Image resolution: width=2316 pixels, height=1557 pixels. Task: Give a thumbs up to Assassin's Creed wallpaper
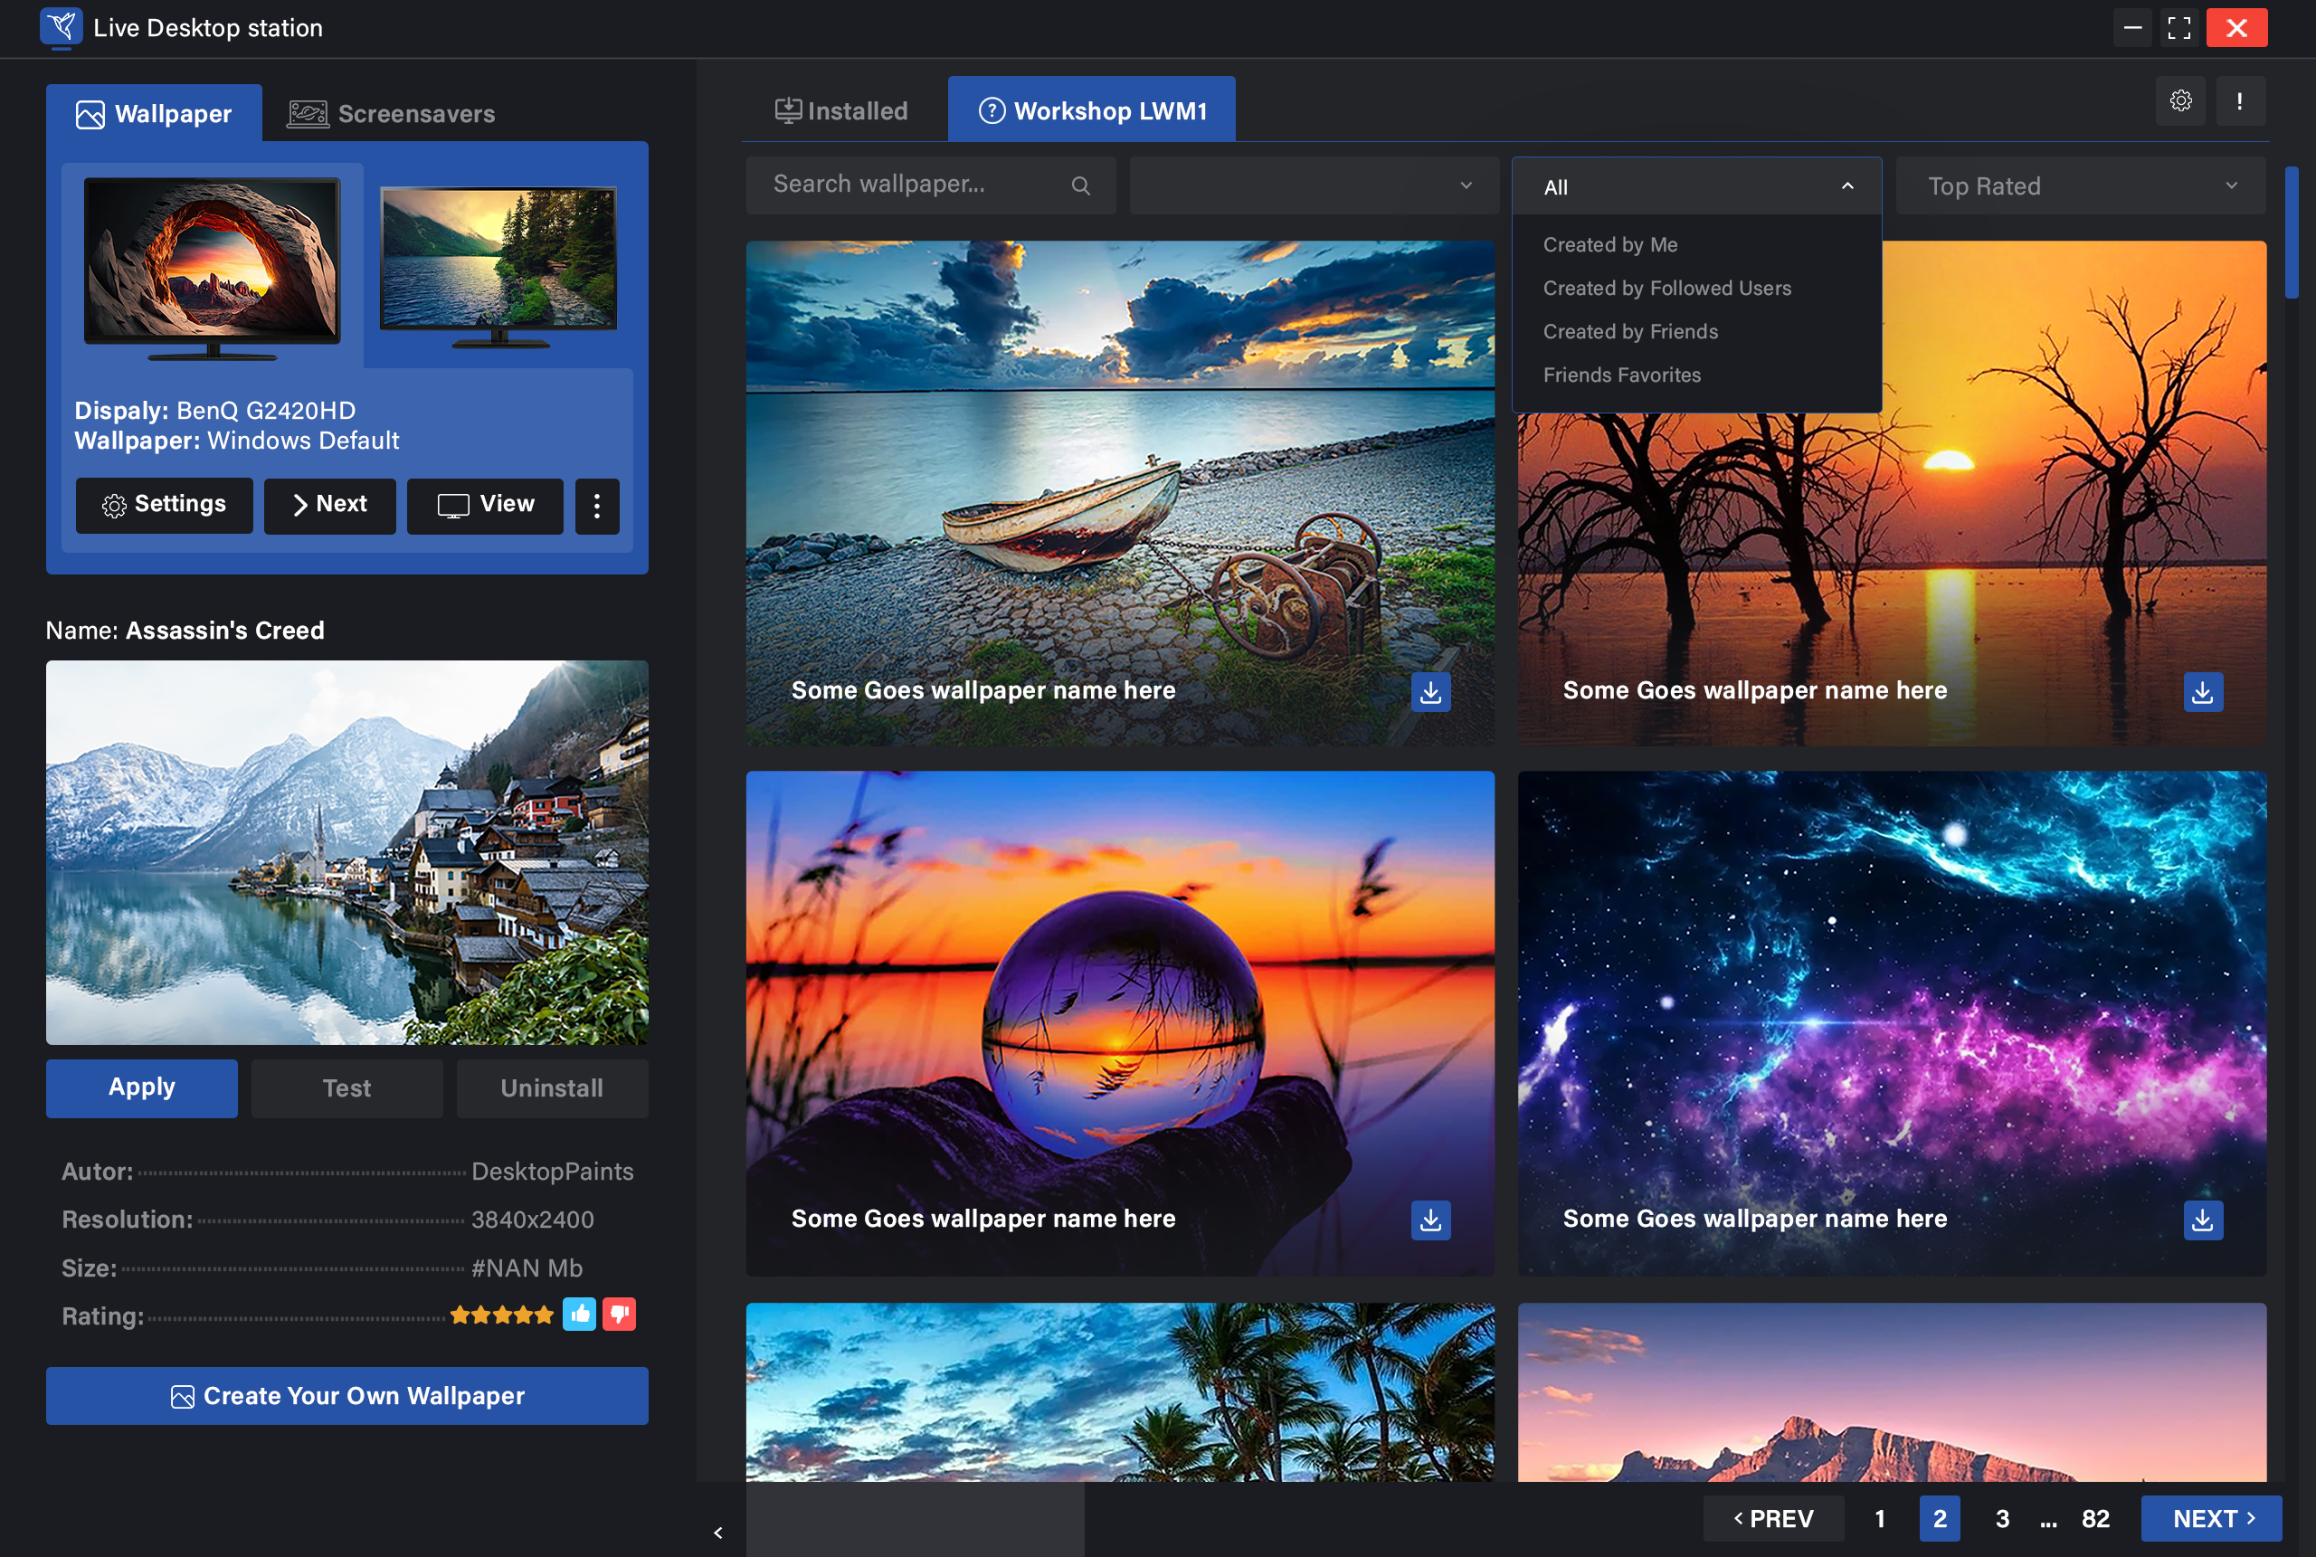tap(580, 1314)
